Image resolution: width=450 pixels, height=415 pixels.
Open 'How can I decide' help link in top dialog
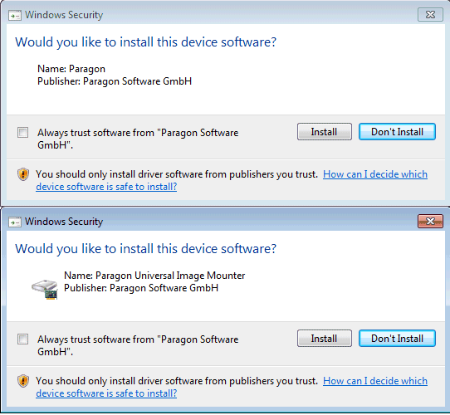(x=375, y=174)
